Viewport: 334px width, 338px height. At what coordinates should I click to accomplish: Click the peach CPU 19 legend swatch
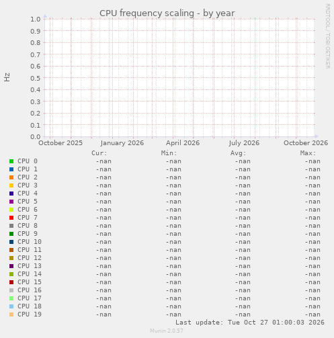tap(11, 314)
